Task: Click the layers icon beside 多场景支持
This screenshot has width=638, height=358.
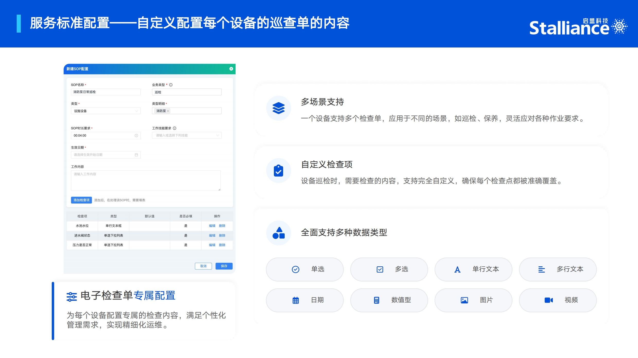Action: [x=278, y=108]
